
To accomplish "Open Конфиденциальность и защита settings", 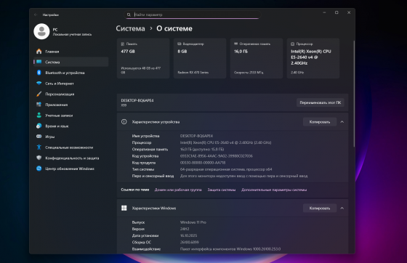I will 71,158.
